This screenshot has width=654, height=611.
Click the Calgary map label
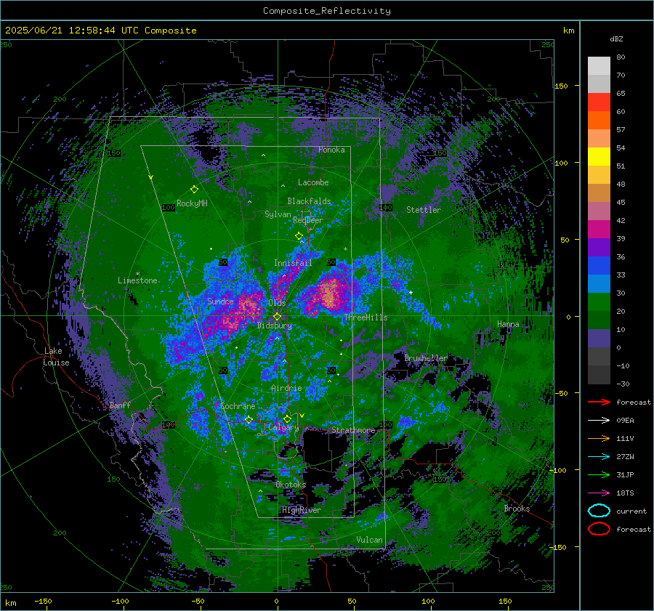point(283,427)
